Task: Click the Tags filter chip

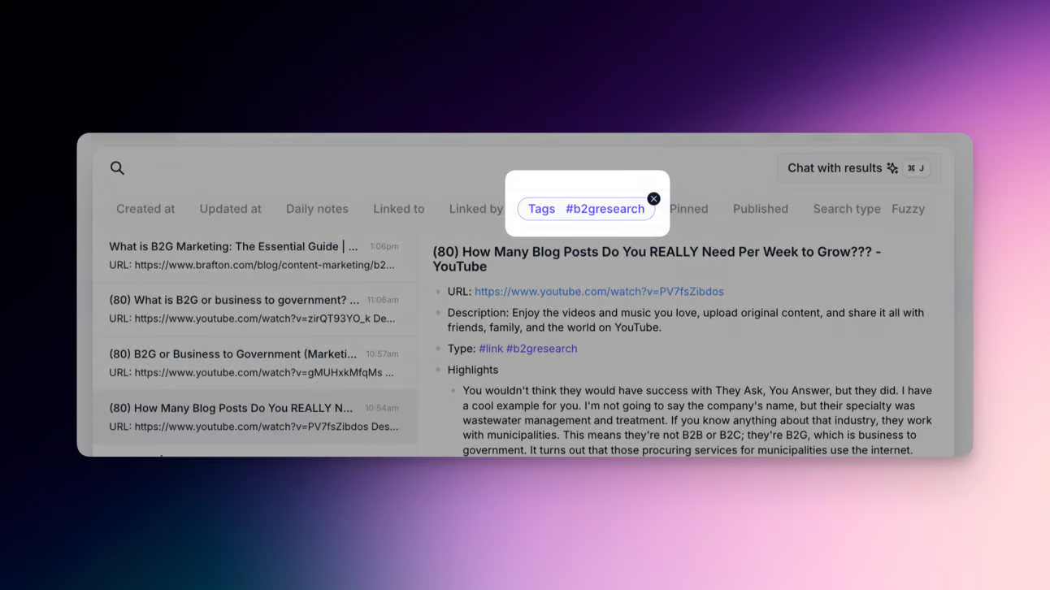Action: (x=541, y=208)
